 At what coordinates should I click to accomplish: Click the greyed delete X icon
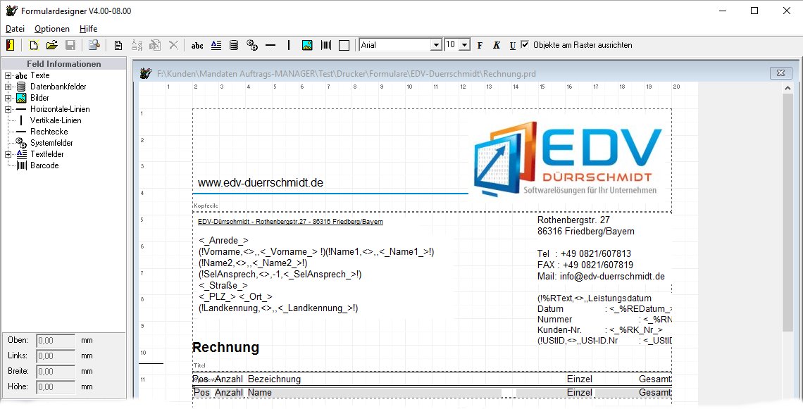pos(173,45)
